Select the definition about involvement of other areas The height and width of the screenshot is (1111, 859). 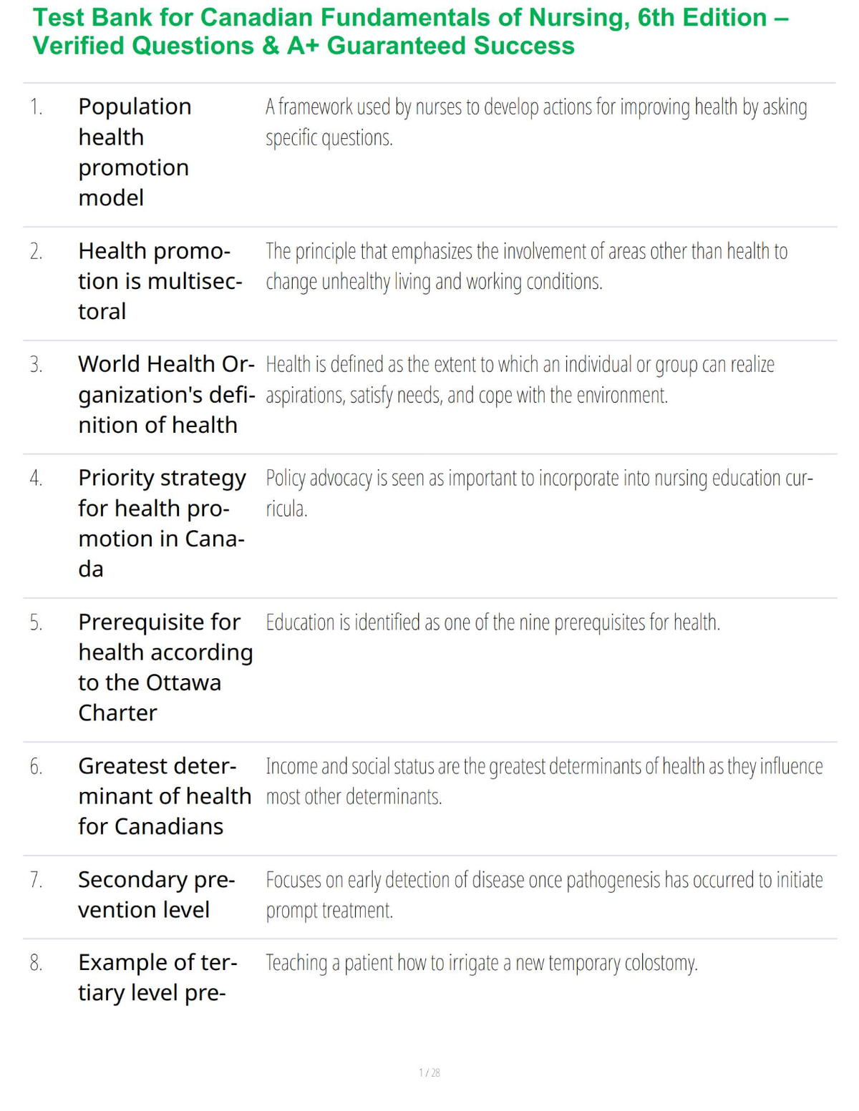coord(526,266)
